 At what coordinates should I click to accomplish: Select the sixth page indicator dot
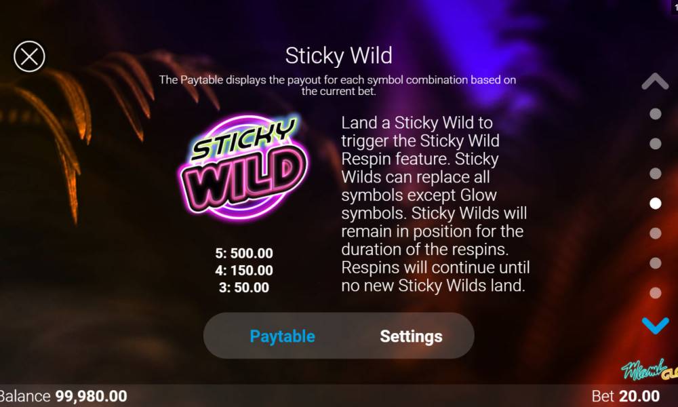click(655, 263)
